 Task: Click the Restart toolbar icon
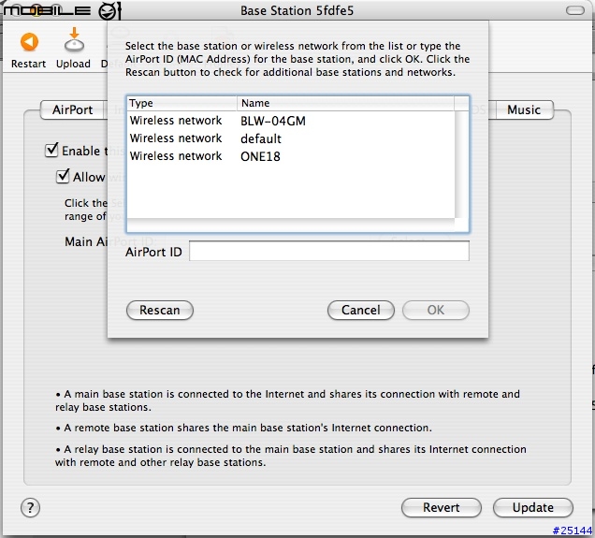(29, 42)
